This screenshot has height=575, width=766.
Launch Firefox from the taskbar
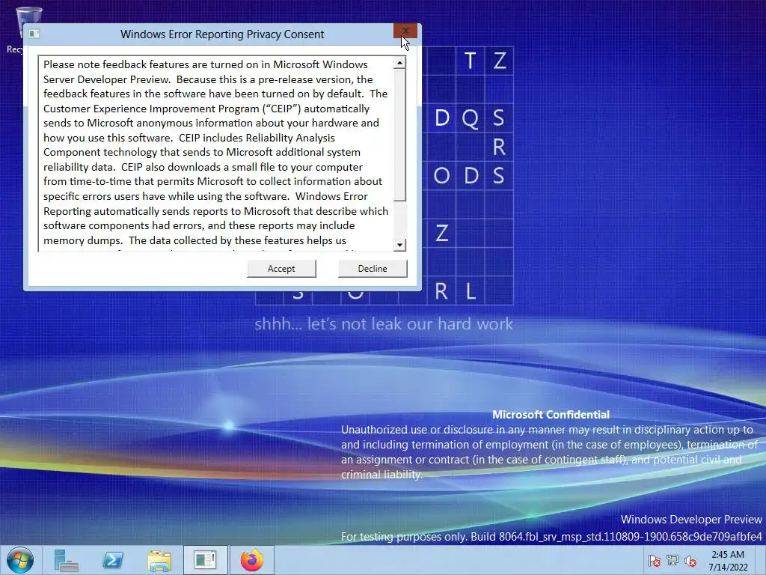point(251,560)
